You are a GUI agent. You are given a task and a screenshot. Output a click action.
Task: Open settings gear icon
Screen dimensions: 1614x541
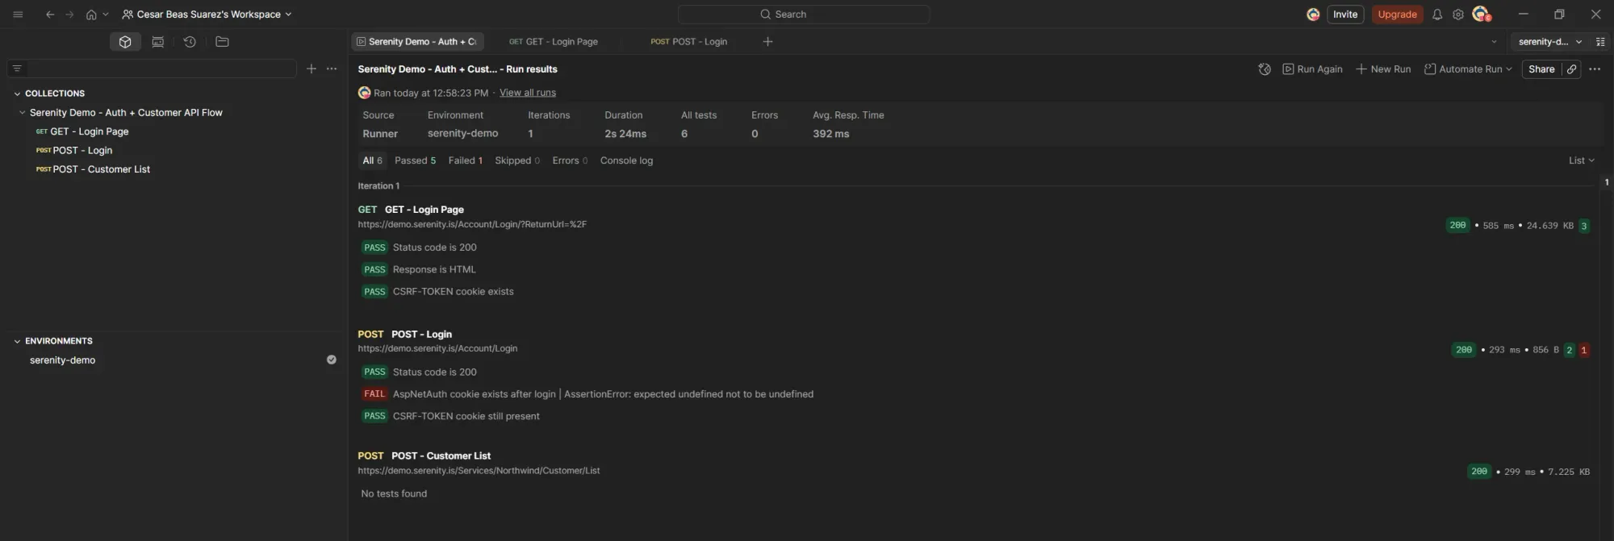(1458, 15)
